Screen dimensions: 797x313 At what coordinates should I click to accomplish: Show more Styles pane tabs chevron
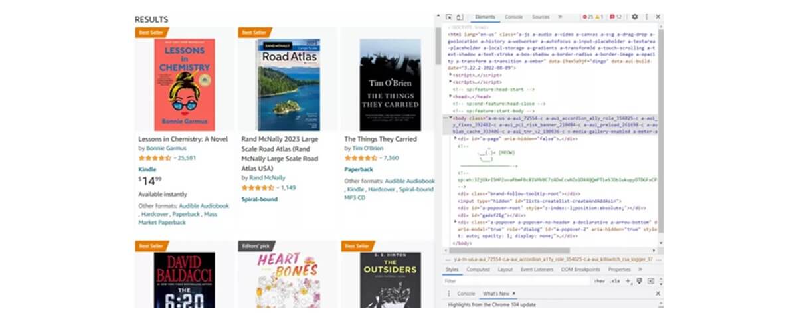640,270
